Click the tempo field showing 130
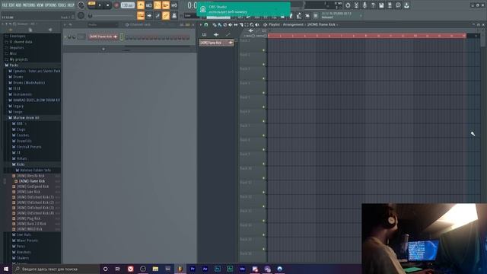The height and width of the screenshot is (274, 487). click(x=128, y=5)
